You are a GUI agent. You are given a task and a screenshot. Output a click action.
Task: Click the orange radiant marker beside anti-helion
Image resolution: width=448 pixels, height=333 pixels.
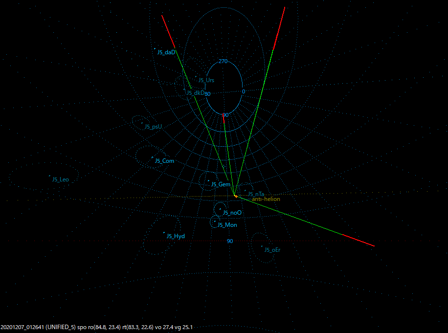pyautogui.click(x=235, y=196)
